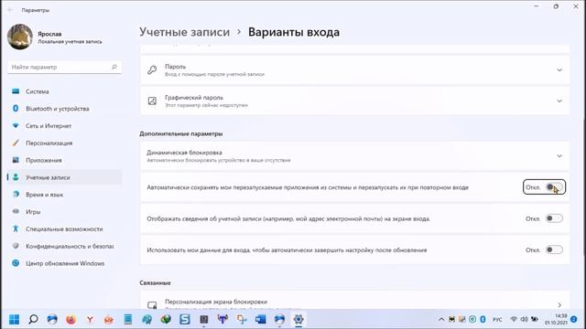Click the Учетные записи person icon
Screen dimensions: 586x329
[x=16, y=177]
